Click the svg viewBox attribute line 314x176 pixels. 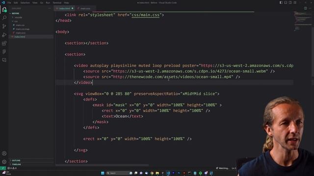(147, 94)
